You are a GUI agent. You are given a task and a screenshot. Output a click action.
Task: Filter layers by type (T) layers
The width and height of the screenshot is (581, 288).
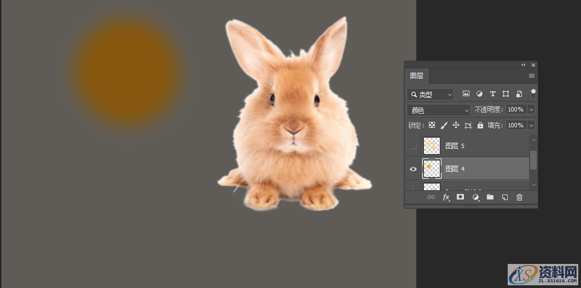[x=492, y=94]
